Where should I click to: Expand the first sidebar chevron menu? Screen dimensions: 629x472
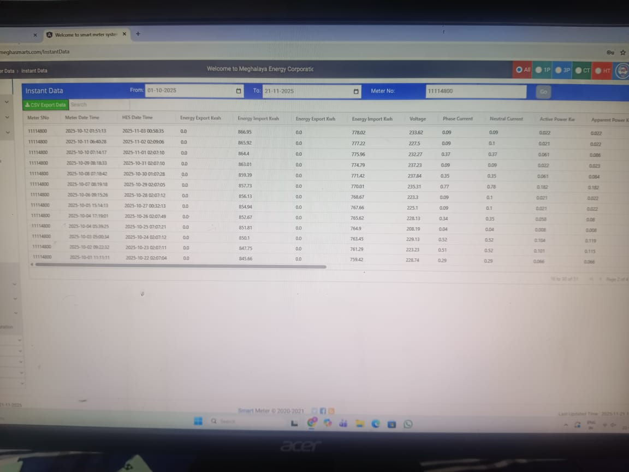point(7,102)
